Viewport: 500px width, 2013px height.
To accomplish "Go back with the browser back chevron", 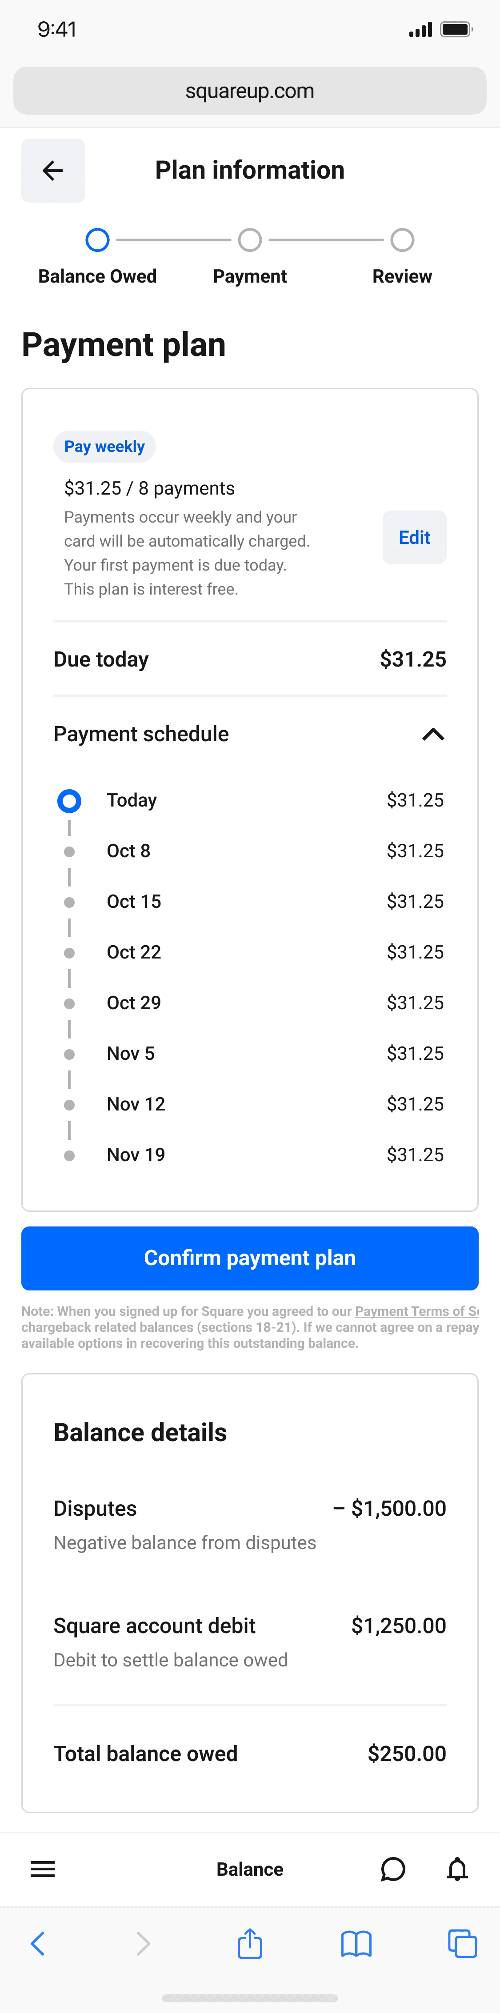I will (x=37, y=1943).
